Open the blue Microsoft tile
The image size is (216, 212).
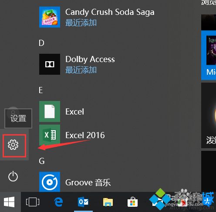[x=209, y=55]
